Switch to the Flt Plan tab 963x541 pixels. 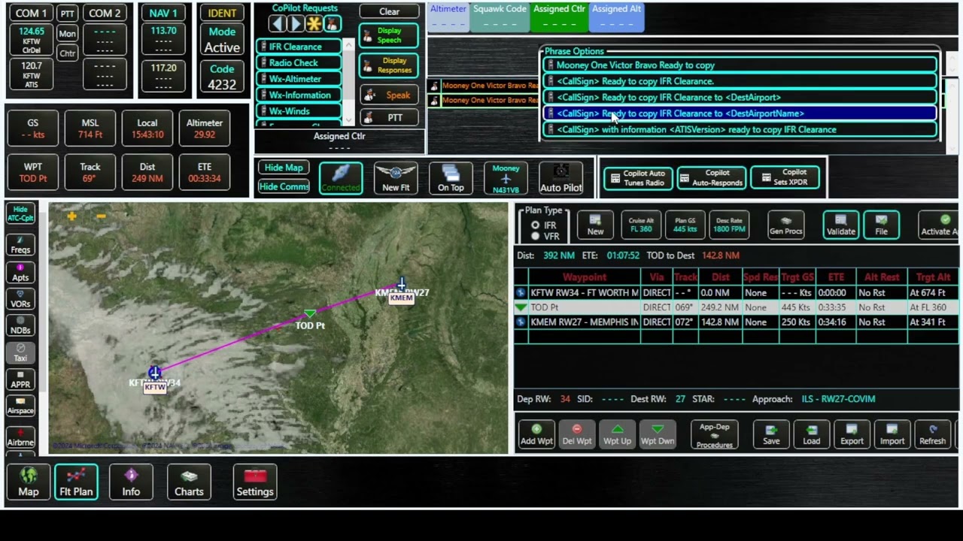(76, 482)
